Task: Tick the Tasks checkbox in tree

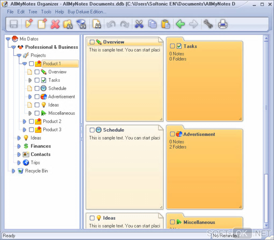Action: (x=37, y=80)
